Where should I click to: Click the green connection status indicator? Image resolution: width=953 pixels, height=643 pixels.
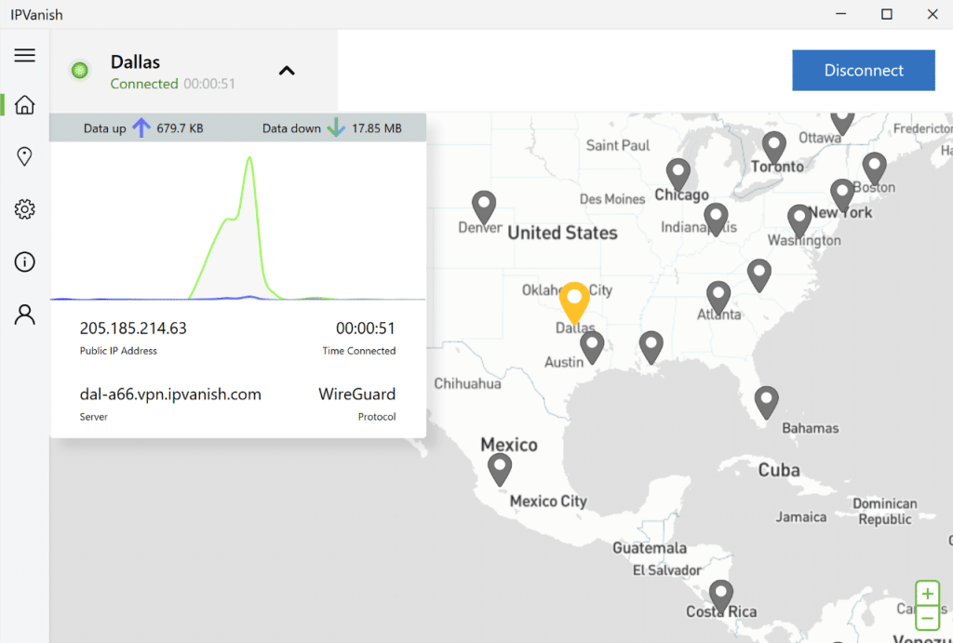pyautogui.click(x=80, y=71)
